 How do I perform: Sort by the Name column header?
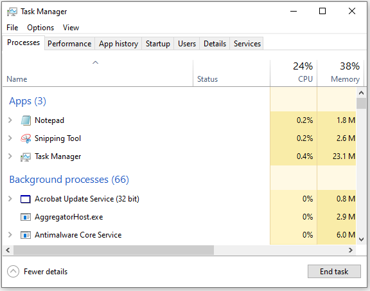click(x=98, y=73)
